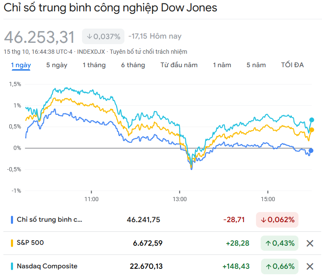Viewport: 322px width, 278px height.
Task: Remove Nasdaq Composite comparison with X icon
Action: click(310, 266)
